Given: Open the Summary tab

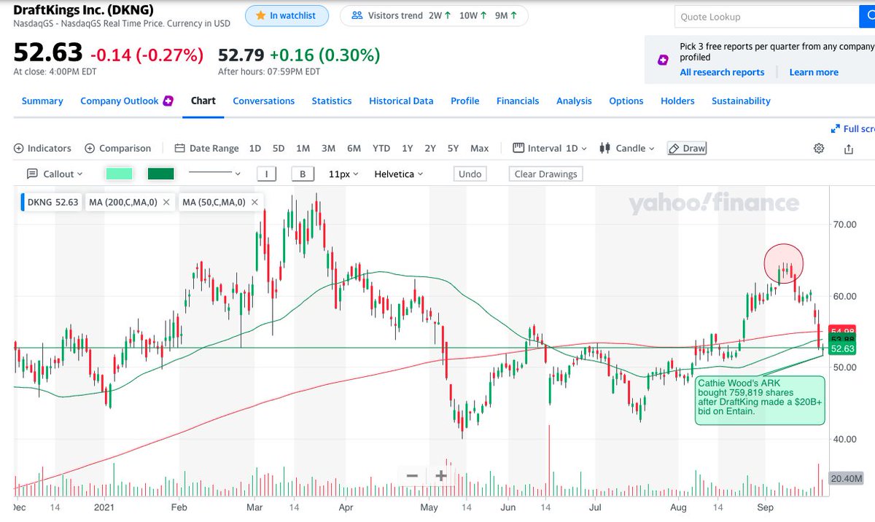Looking at the screenshot, I should coord(42,101).
